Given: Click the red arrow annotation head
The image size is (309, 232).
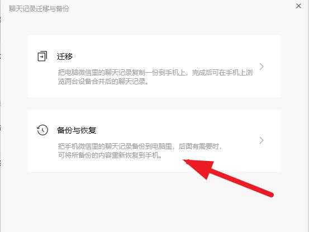Looking at the screenshot, I should 200,168.
